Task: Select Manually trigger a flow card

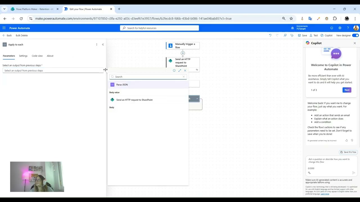Action: 183,46
